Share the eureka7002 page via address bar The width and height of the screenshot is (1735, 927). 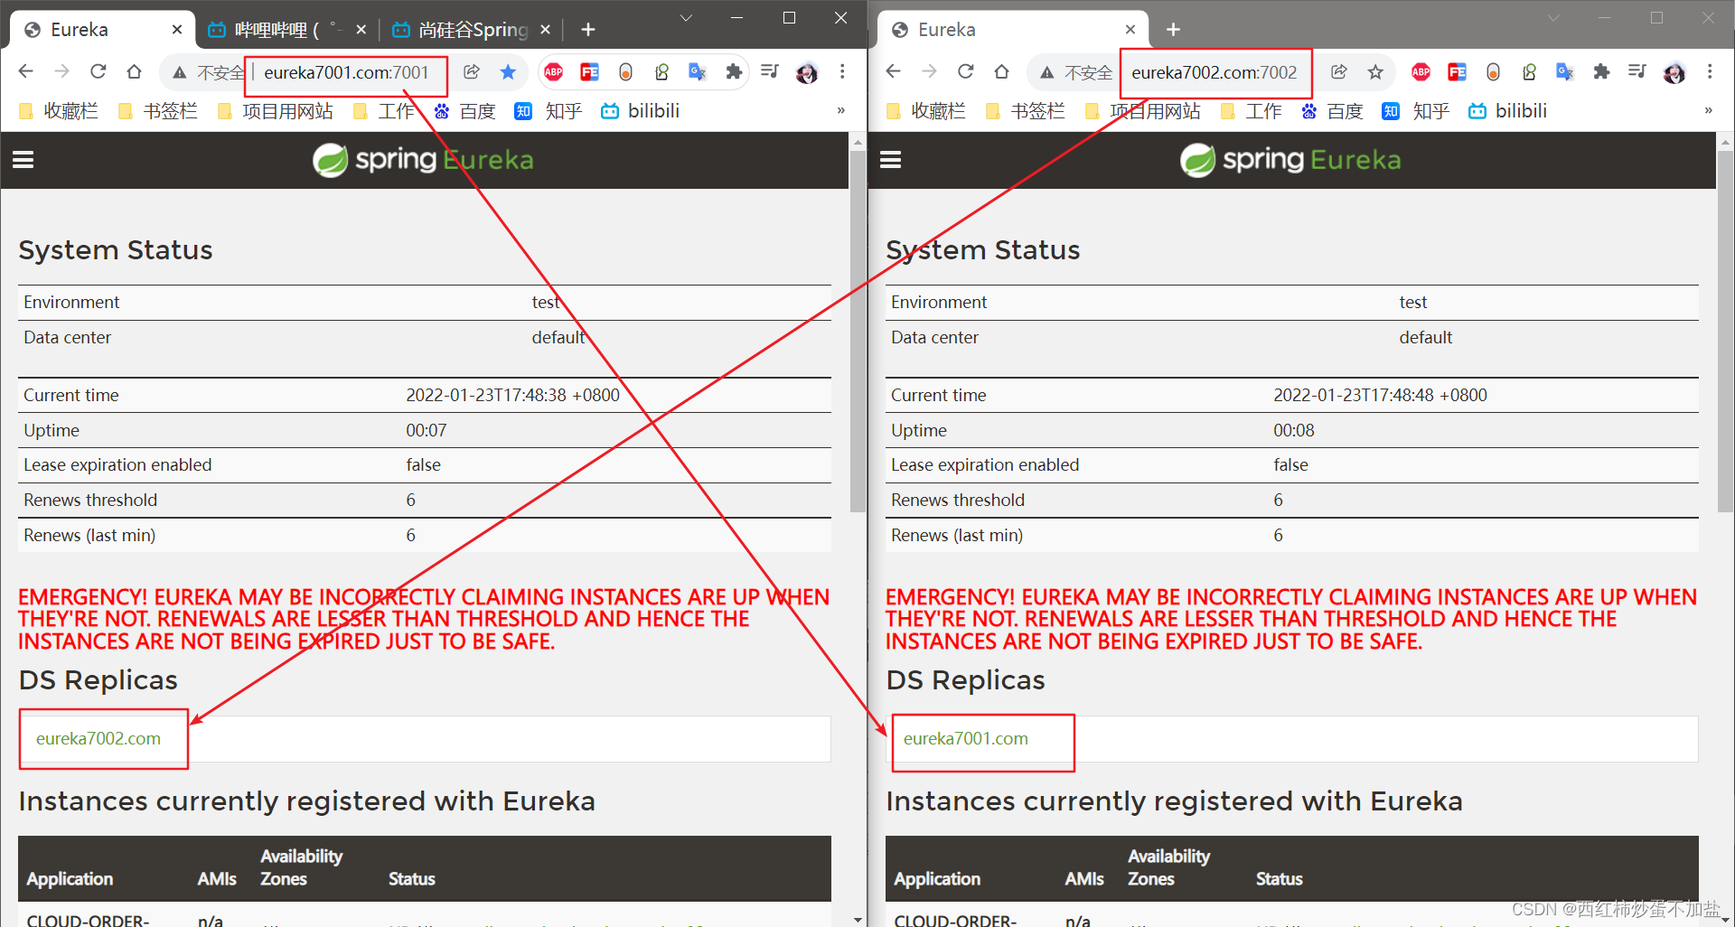click(1339, 71)
